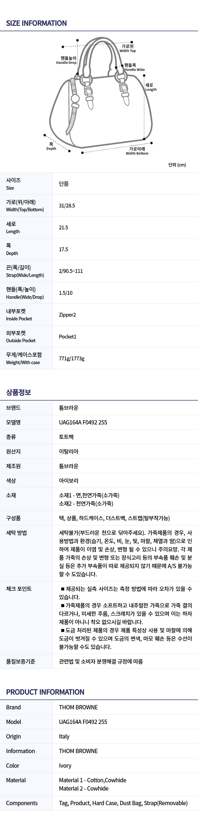Click the Korean model number UAG164A F0492 255
Viewport: 198px width, 827px height.
point(83,422)
